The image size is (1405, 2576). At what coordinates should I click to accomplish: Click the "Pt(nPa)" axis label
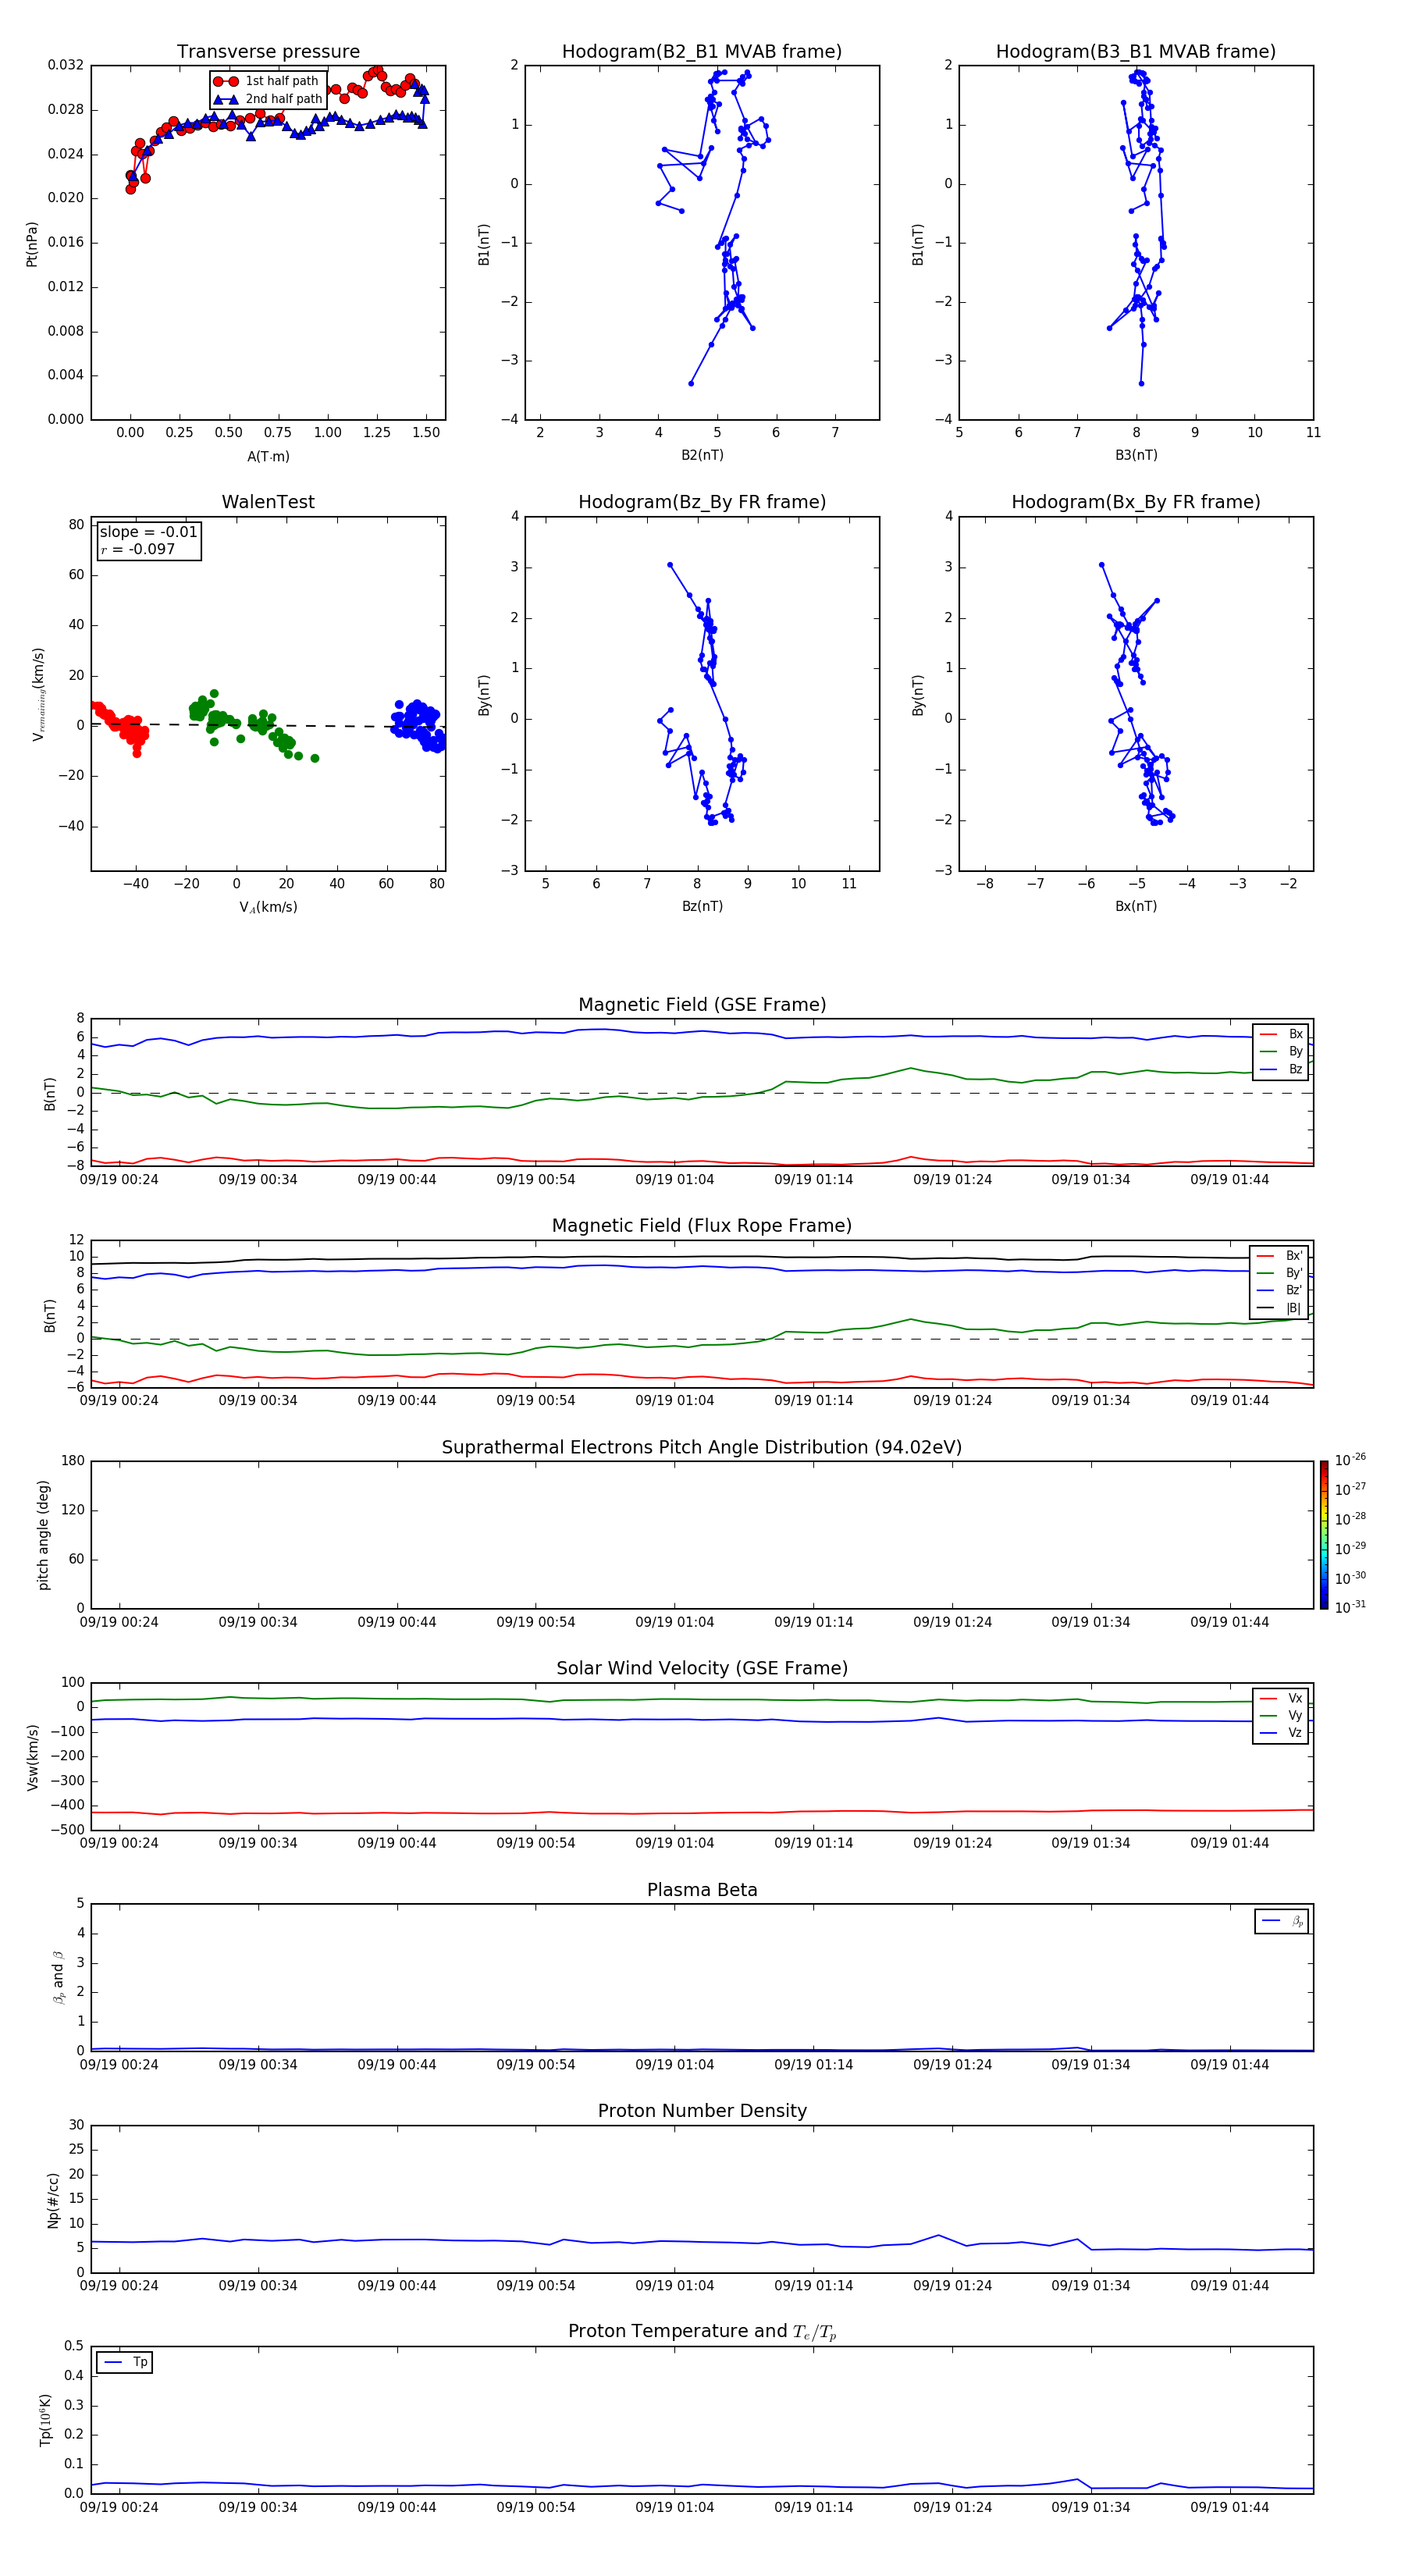[x=31, y=244]
